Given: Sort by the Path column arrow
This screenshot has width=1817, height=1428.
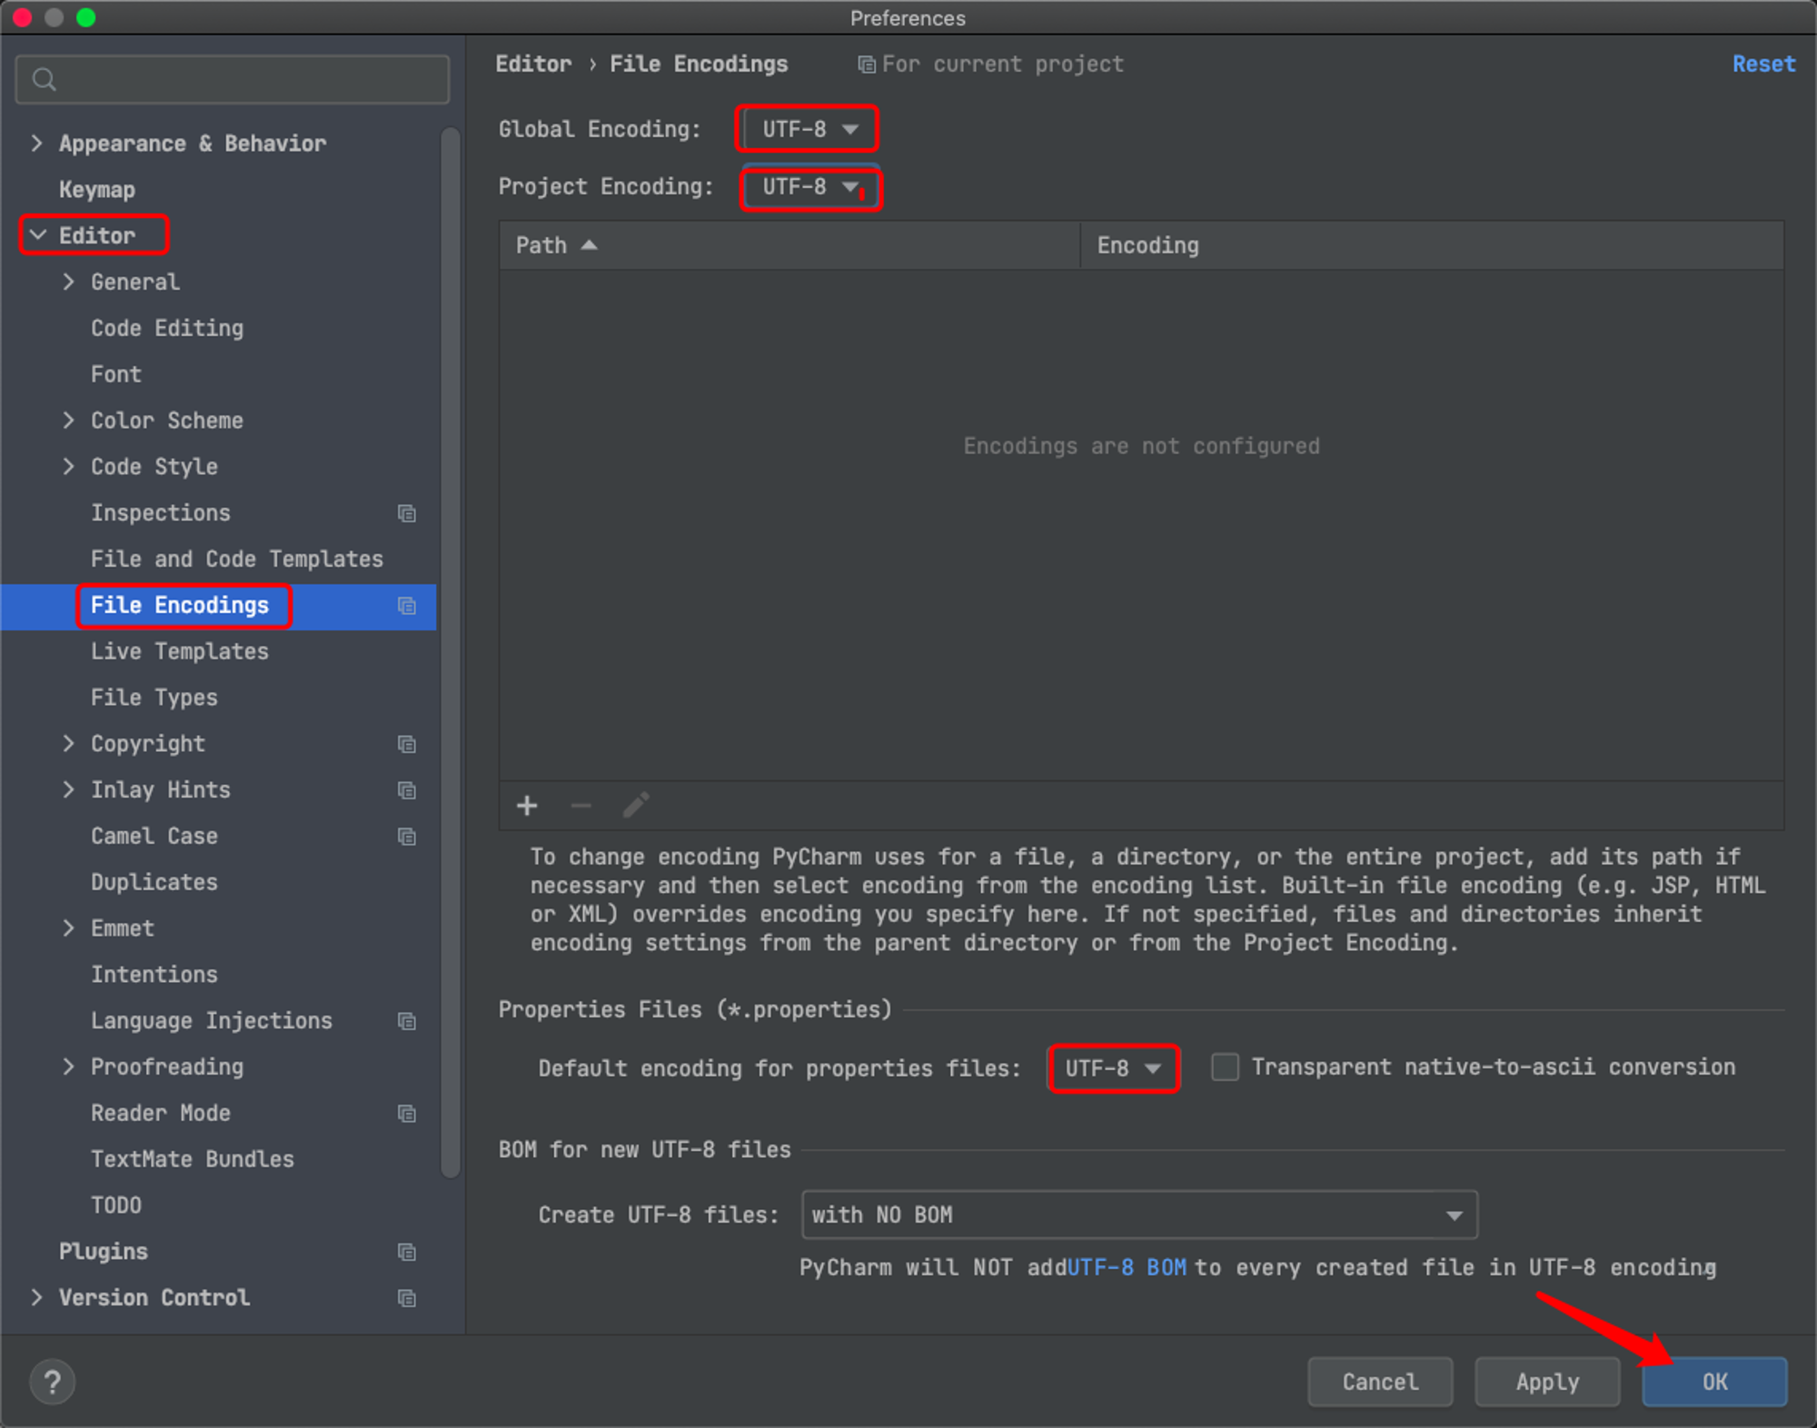Looking at the screenshot, I should point(589,245).
